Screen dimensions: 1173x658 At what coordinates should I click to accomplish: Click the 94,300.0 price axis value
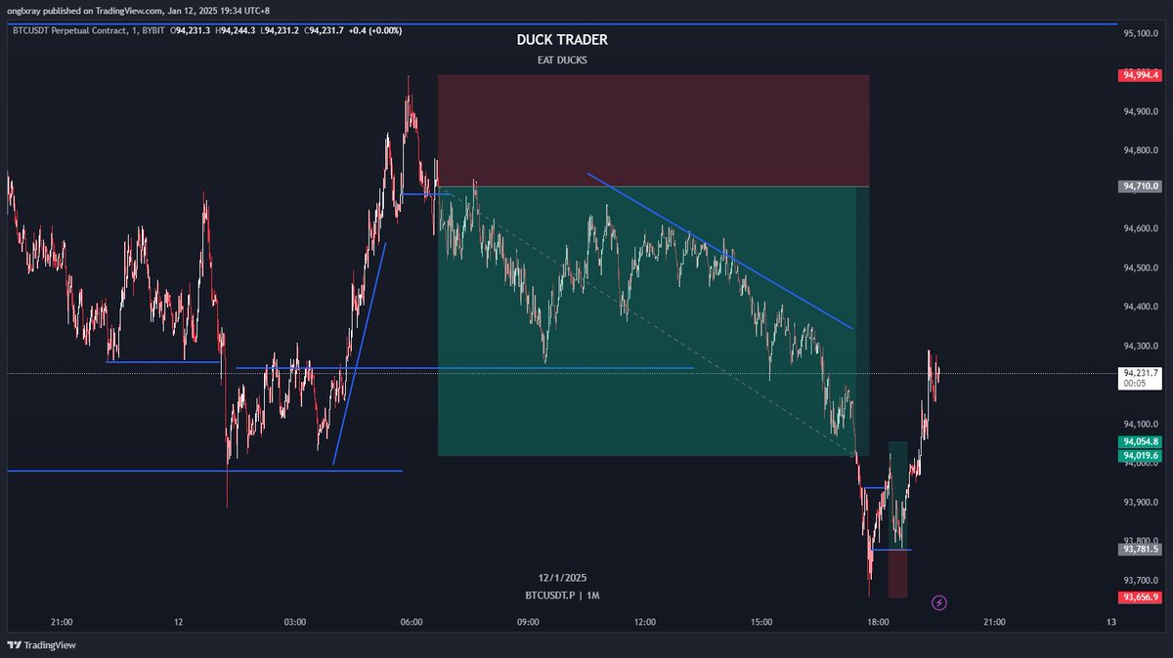(x=1141, y=346)
